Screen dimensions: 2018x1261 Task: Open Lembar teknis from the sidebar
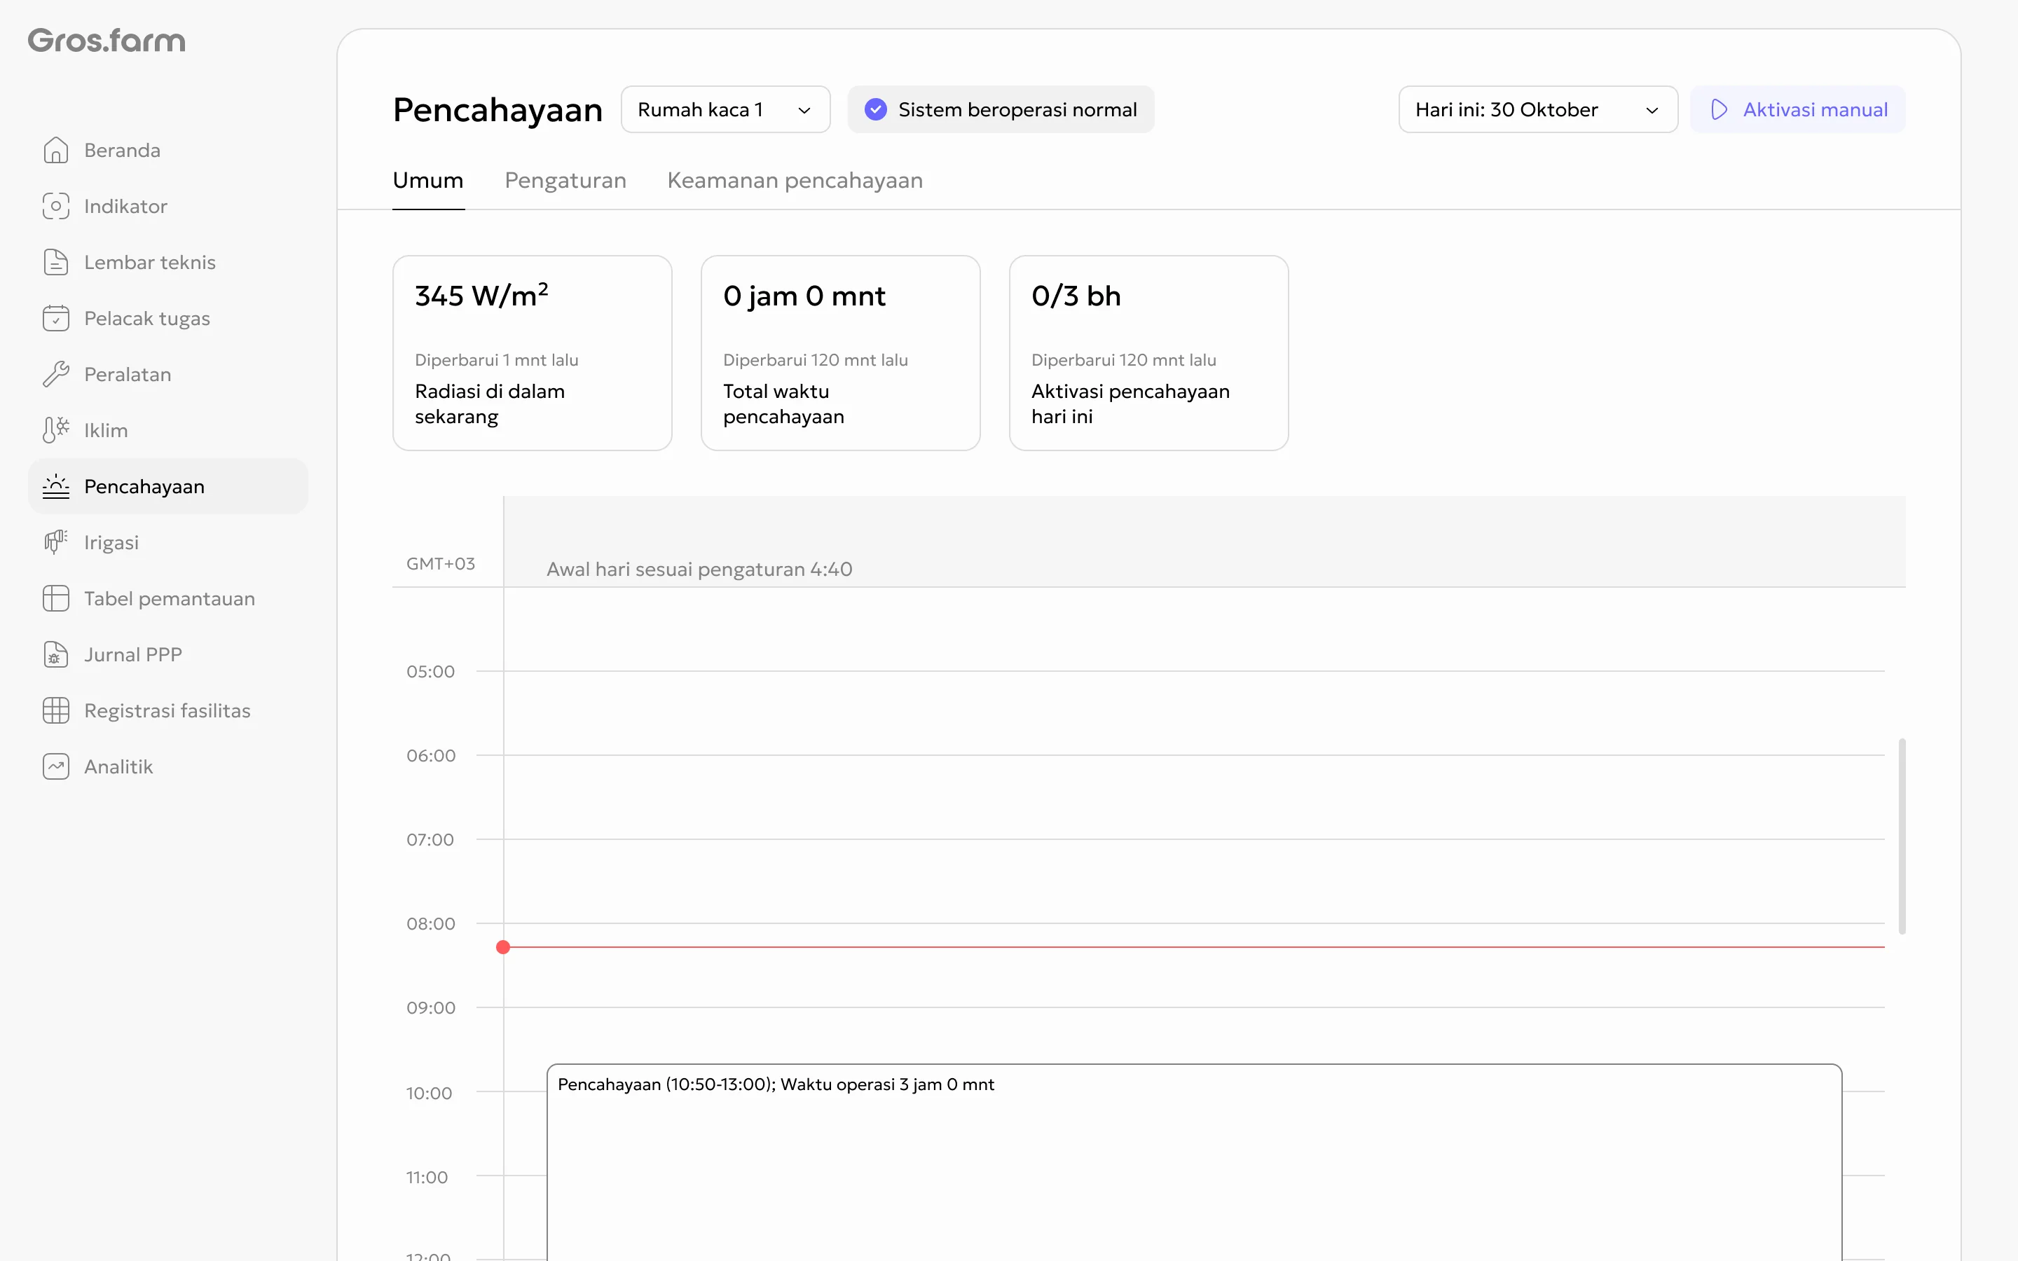click(x=167, y=262)
